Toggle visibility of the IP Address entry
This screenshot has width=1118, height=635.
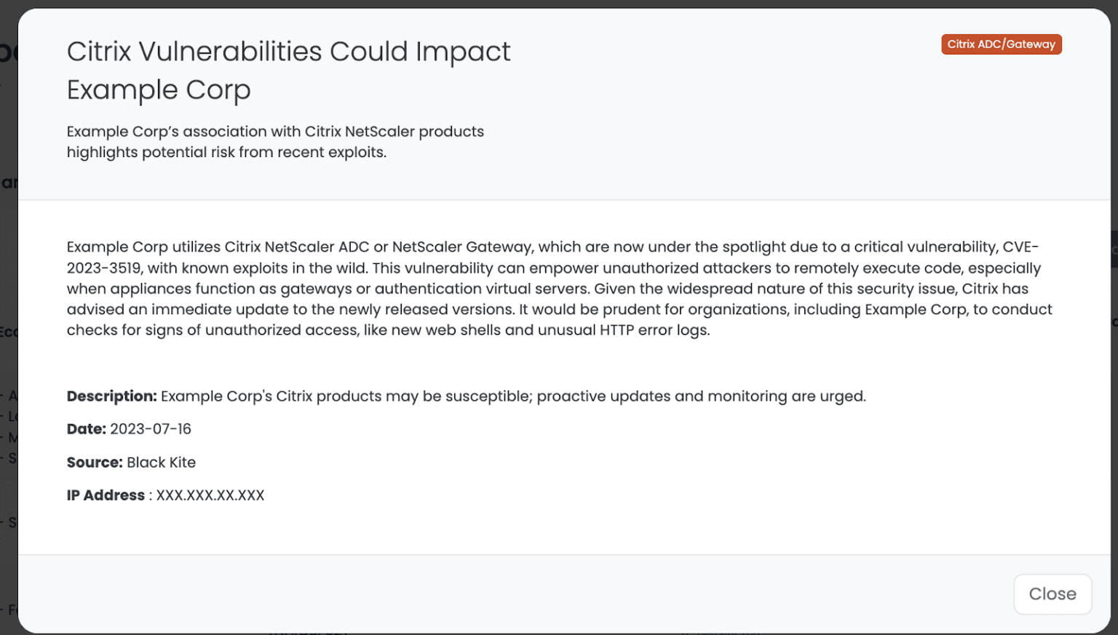[x=165, y=495]
